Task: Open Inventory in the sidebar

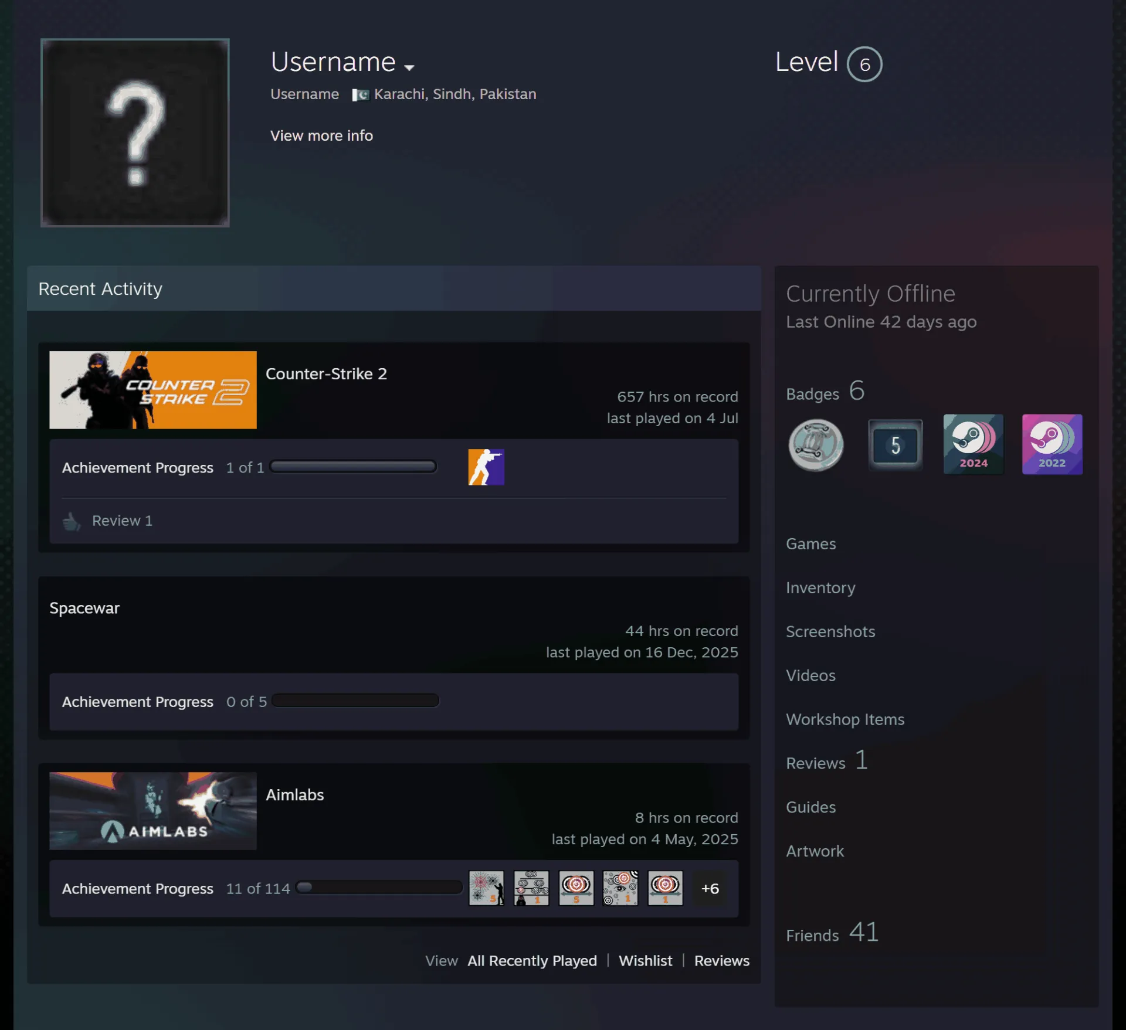Action: point(820,588)
